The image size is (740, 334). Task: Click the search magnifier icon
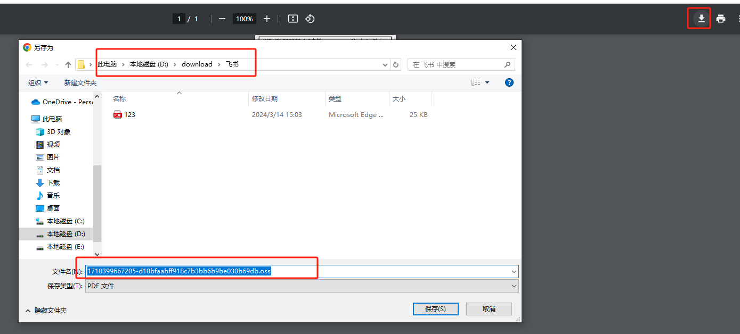point(507,64)
